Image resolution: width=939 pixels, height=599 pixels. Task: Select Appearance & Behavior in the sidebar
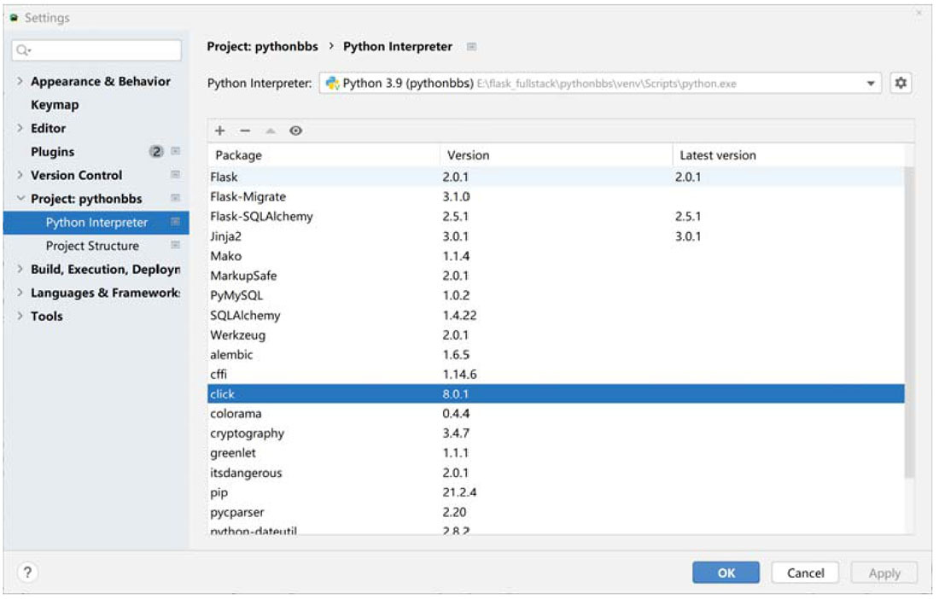tap(101, 81)
